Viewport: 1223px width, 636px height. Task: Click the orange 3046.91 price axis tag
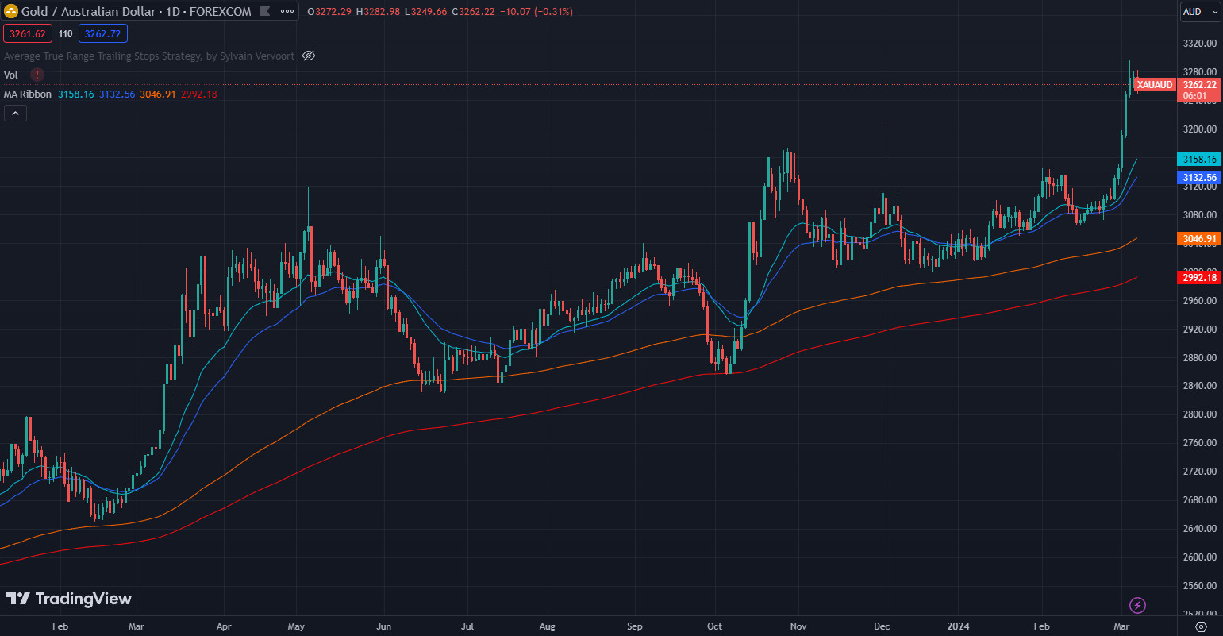[x=1199, y=238]
